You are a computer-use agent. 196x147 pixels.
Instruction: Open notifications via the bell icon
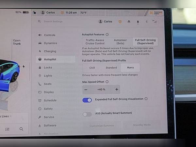point(138,22)
